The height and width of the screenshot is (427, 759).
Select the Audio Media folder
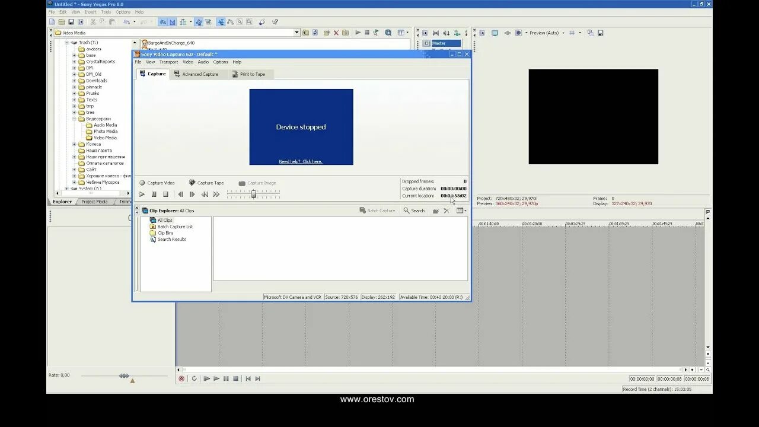pos(106,125)
